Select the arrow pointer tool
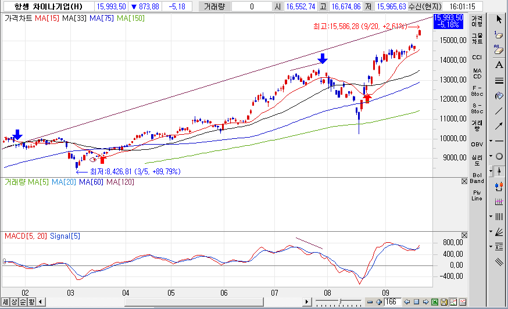 (x=499, y=20)
